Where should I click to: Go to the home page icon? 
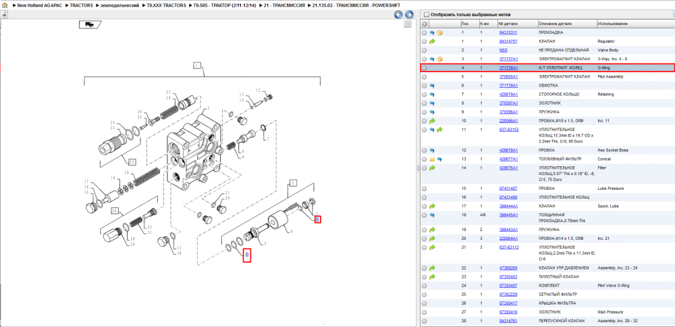pos(4,5)
